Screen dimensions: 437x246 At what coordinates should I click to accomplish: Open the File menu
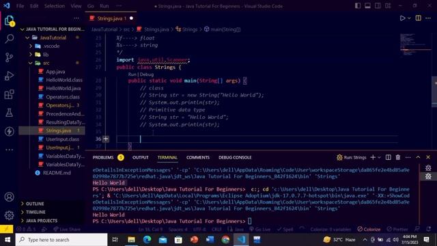point(20,6)
